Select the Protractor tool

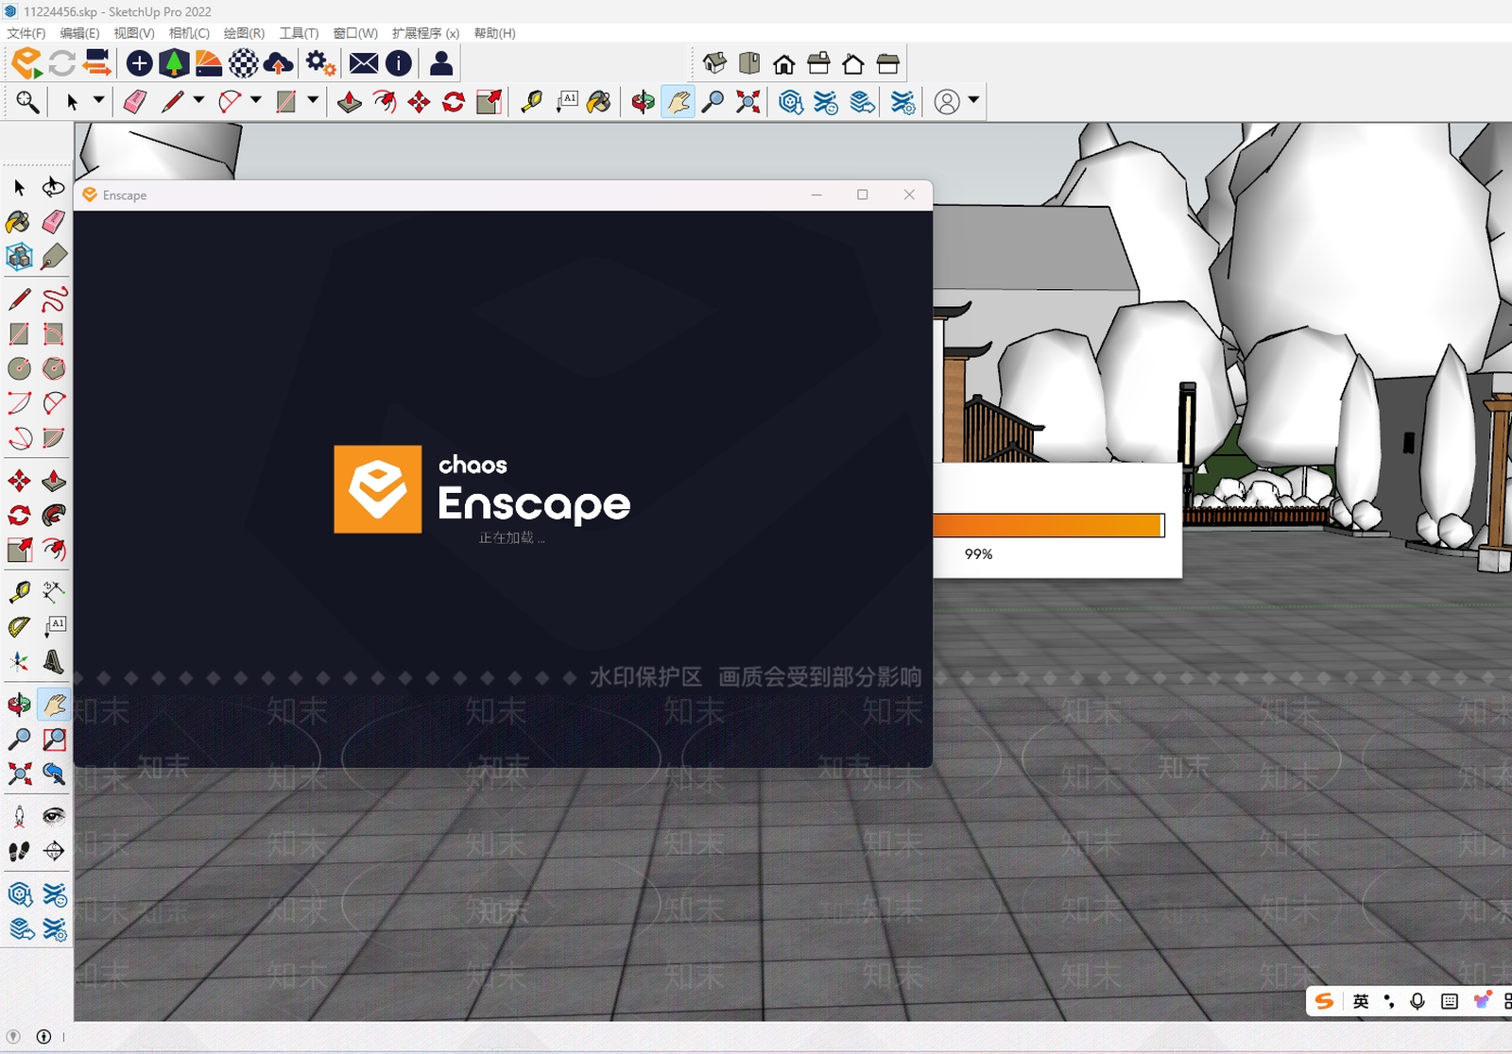19,626
